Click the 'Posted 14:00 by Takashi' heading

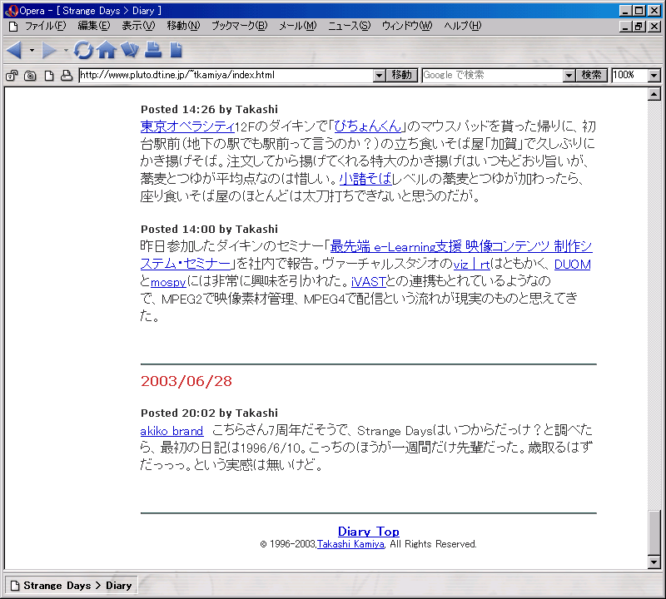coord(210,229)
